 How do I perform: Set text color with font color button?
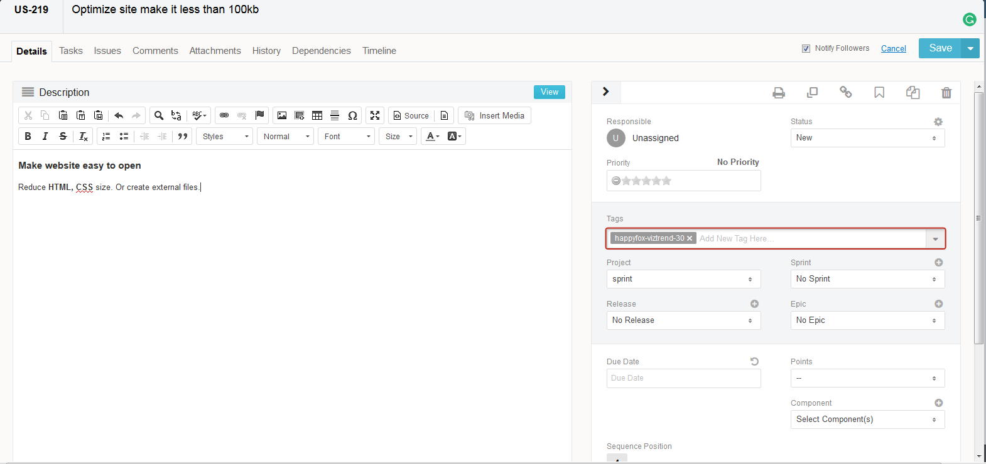(431, 136)
